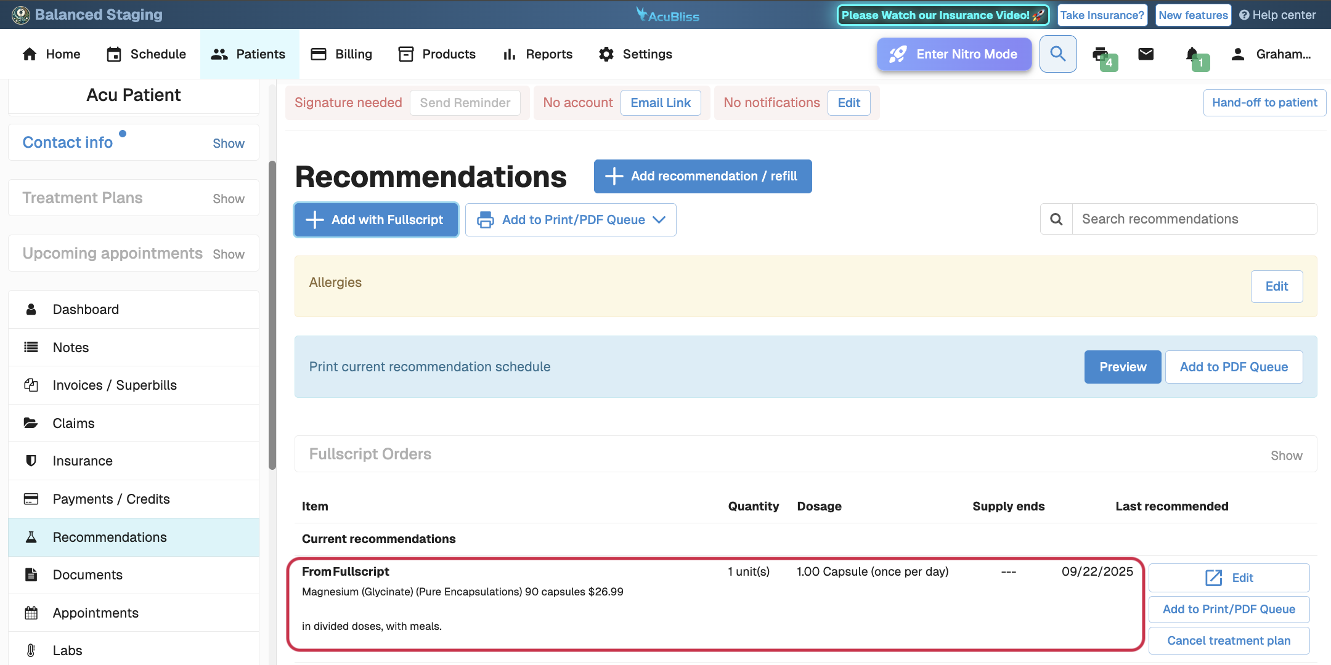This screenshot has width=1331, height=665.
Task: Go to the Billing tab
Action: coord(342,54)
